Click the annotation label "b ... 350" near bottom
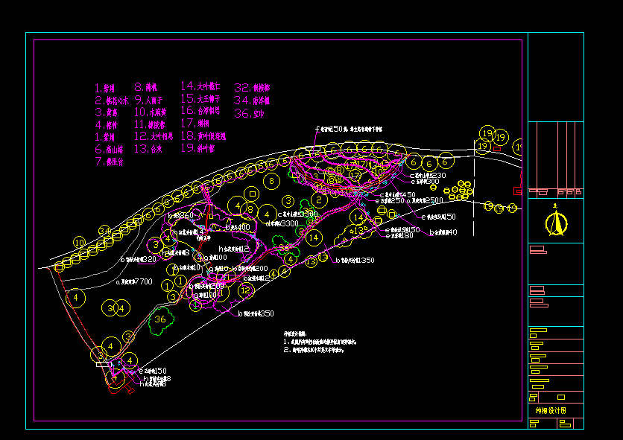This screenshot has height=440, width=623. tap(256, 313)
